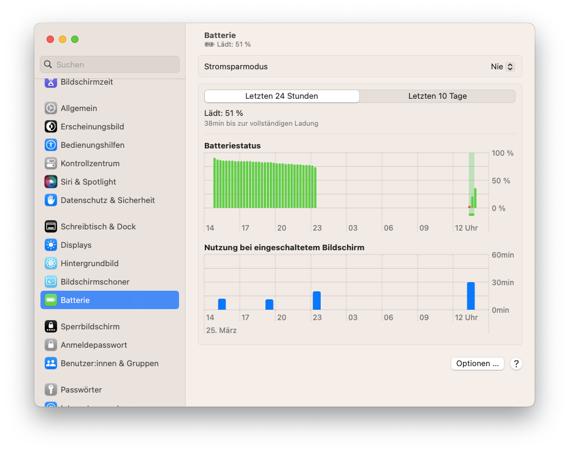
Task: Click the Siri & Spotlight icon
Action: click(51, 182)
